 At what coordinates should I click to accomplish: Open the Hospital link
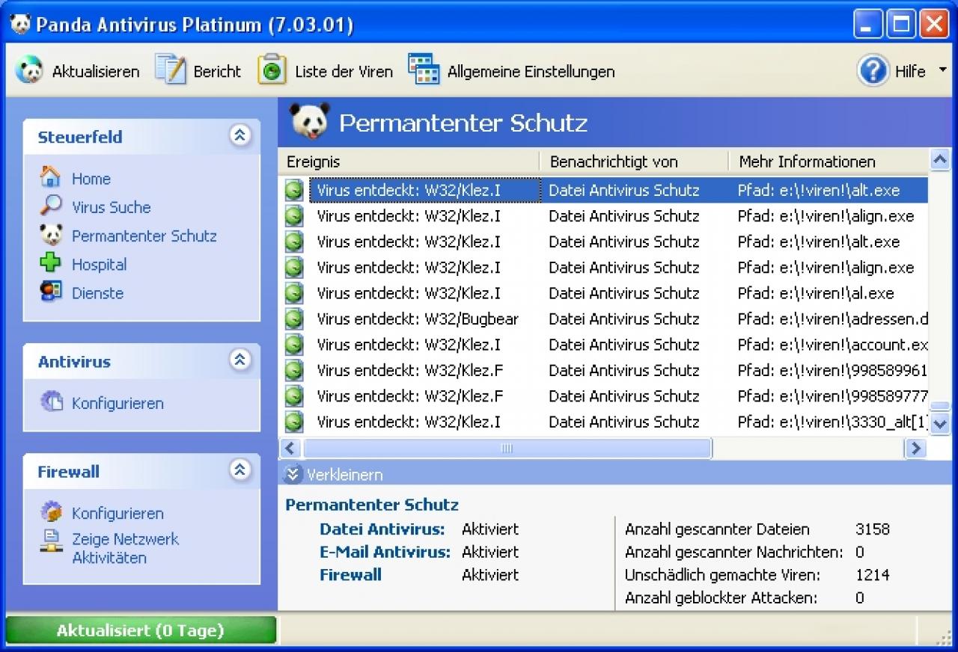pyautogui.click(x=100, y=265)
